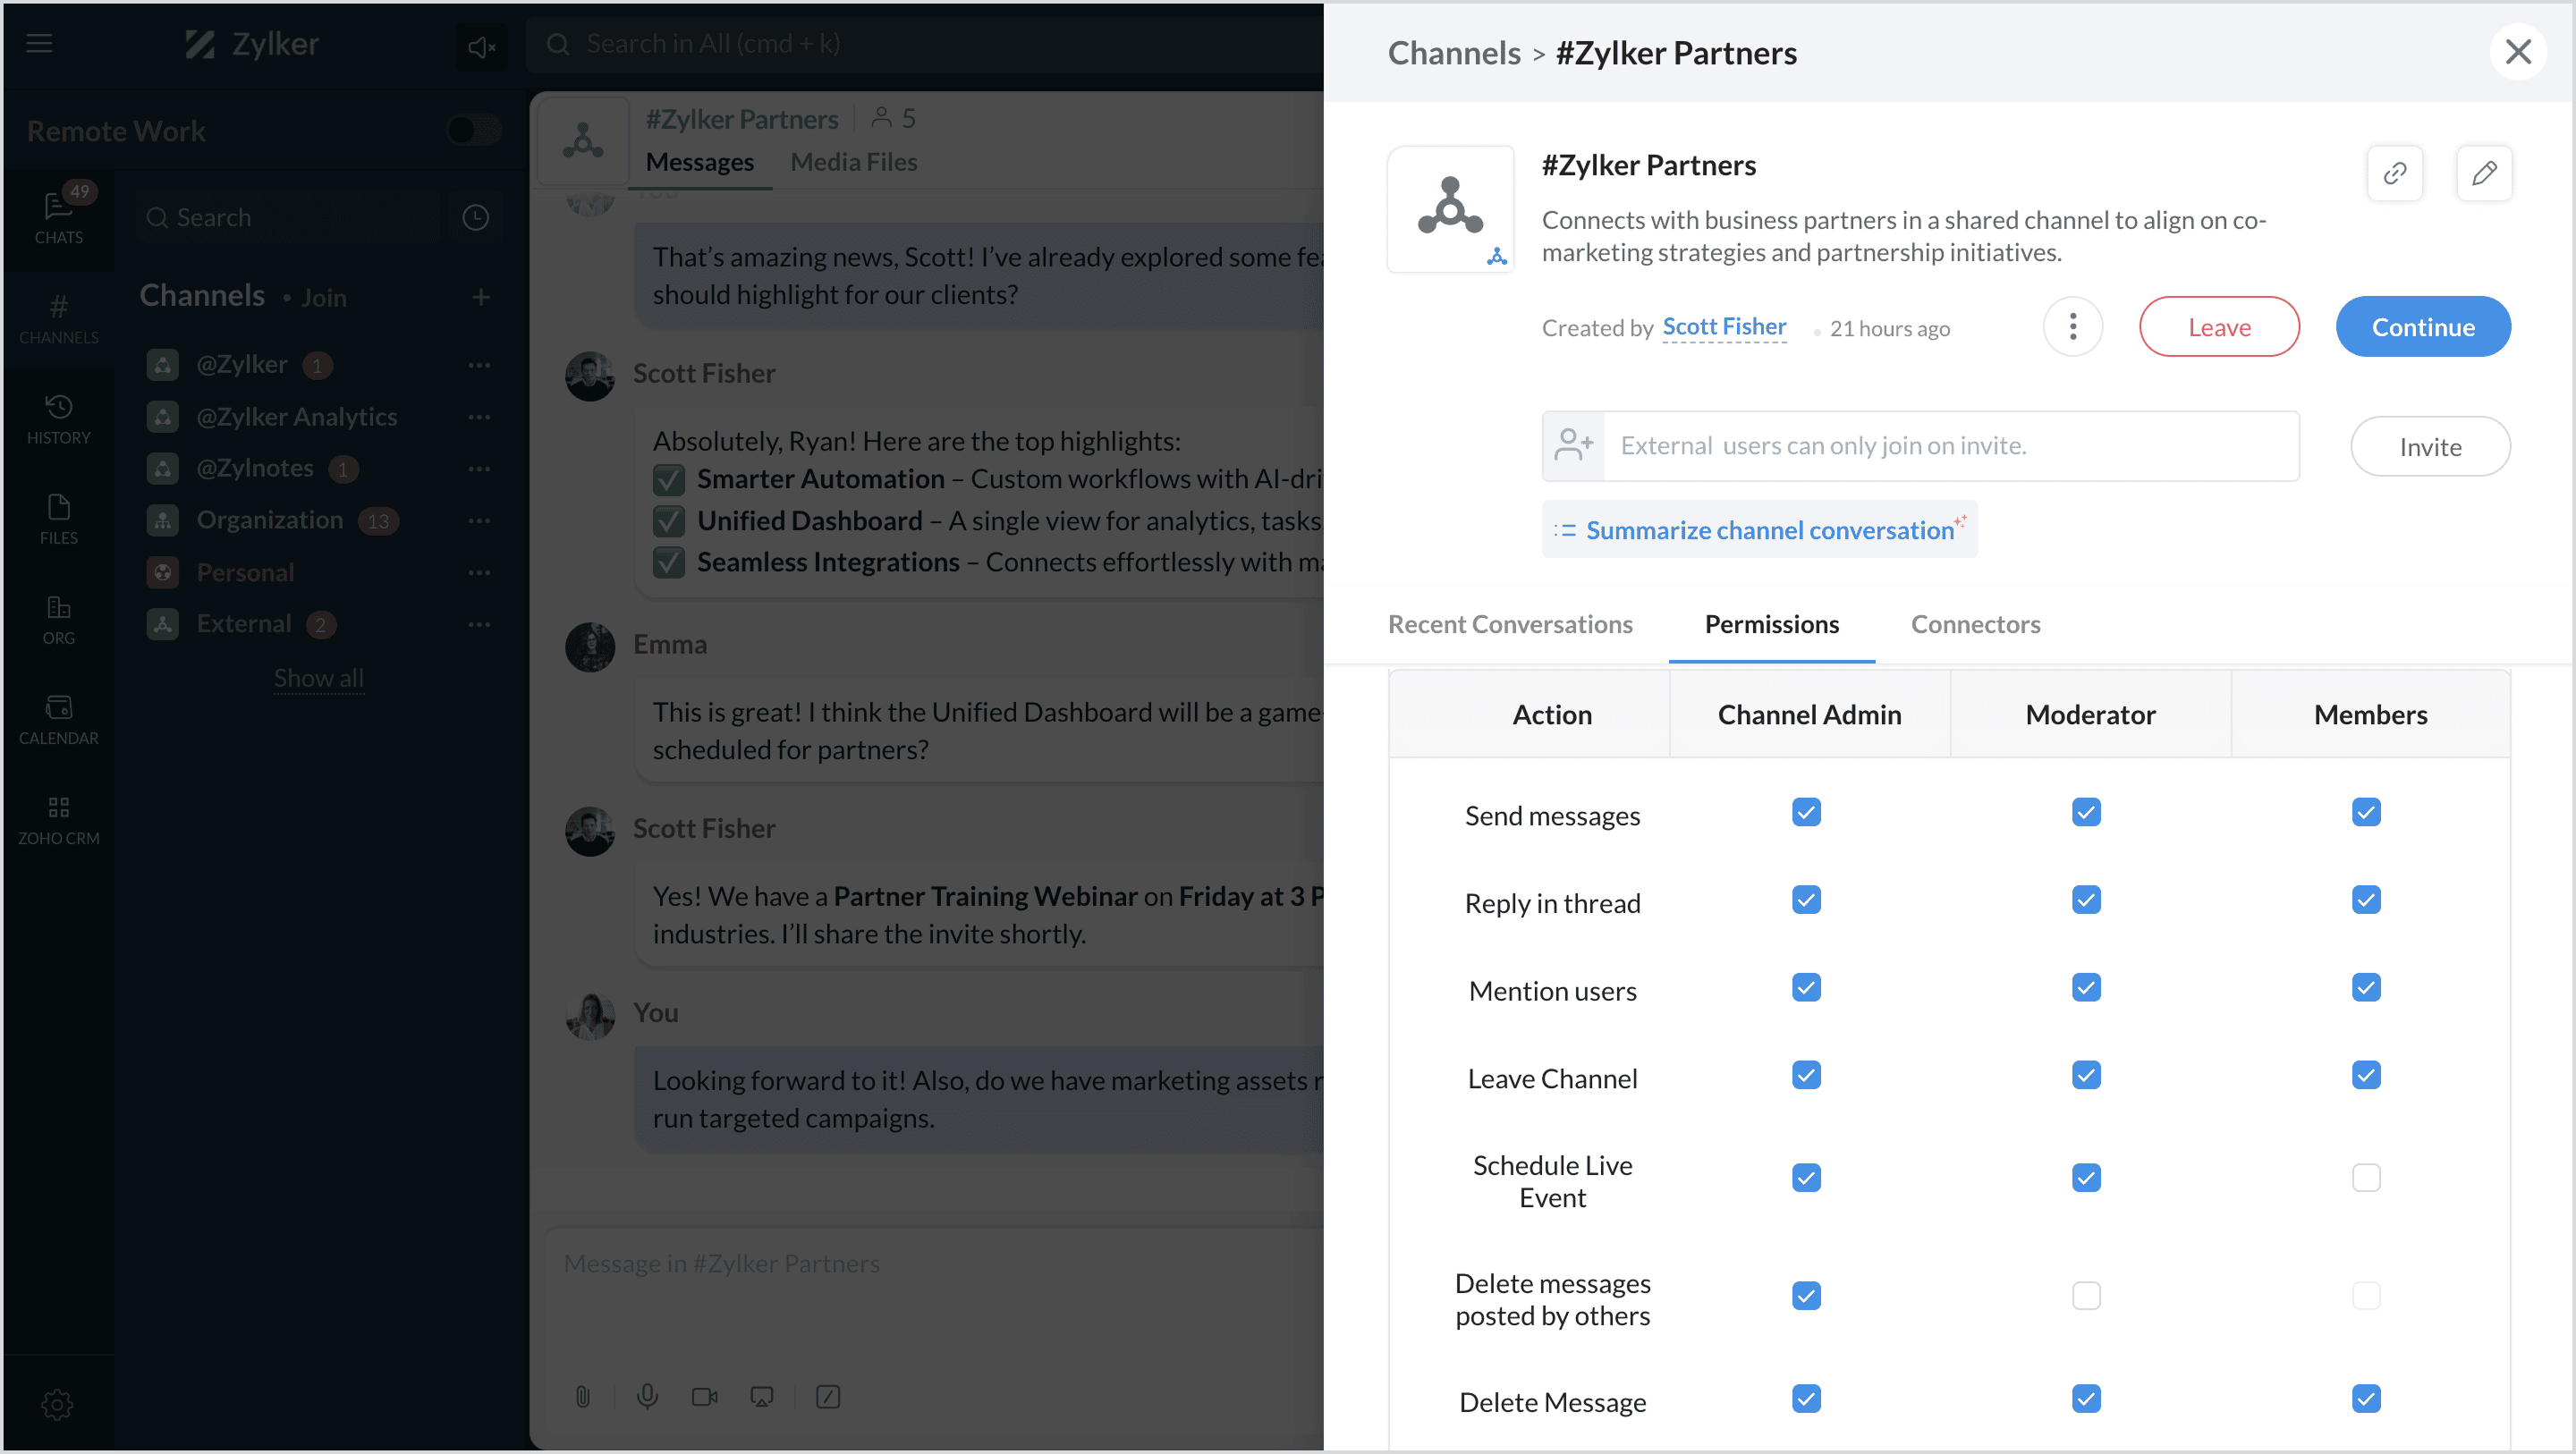
Task: Click the pencil edit channel icon
Action: point(2483,173)
